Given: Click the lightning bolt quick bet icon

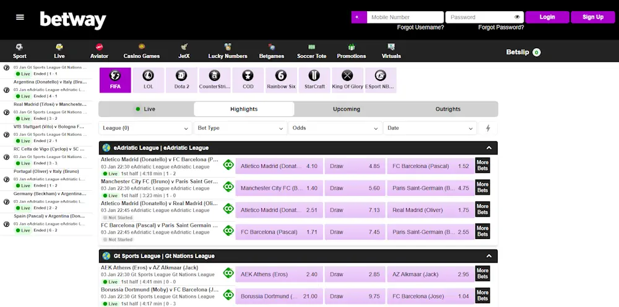Looking at the screenshot, I should (488, 128).
